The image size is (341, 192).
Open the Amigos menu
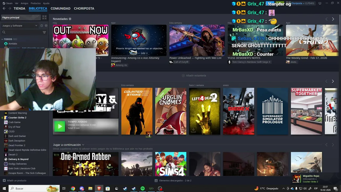(25, 3)
